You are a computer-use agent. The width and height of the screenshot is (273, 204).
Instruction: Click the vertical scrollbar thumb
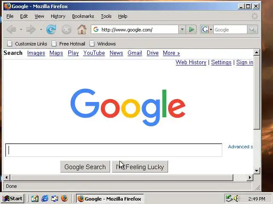click(257, 93)
